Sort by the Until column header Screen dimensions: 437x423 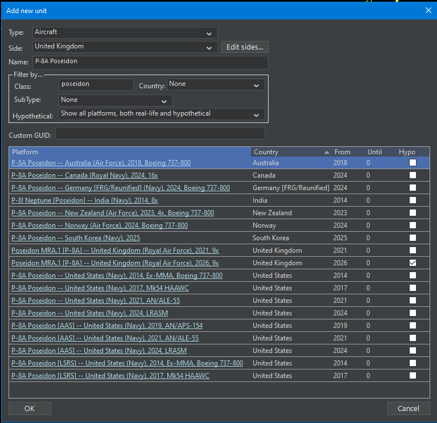(374, 152)
